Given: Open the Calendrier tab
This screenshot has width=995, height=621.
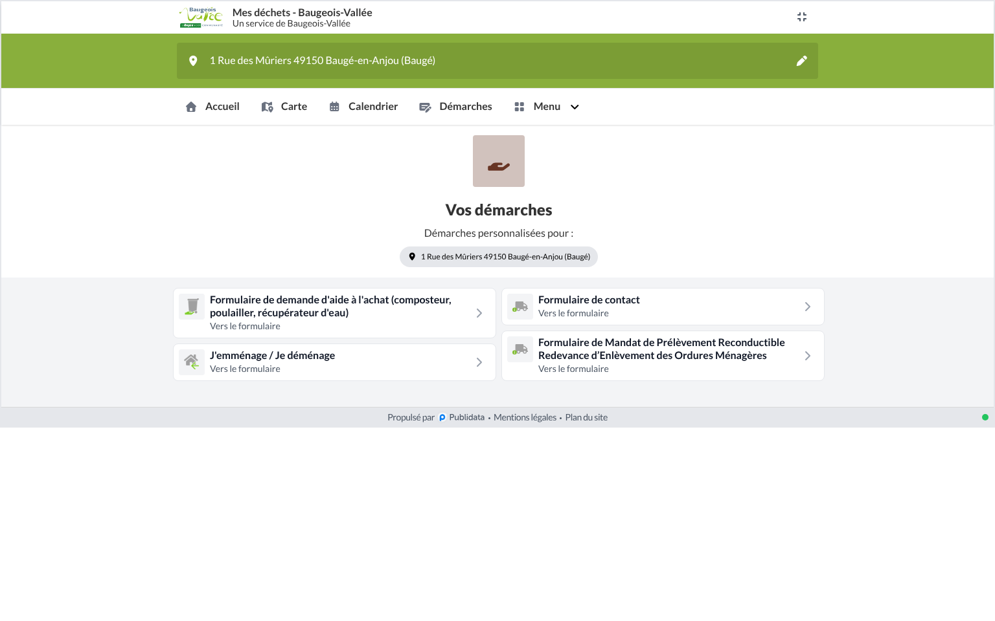Looking at the screenshot, I should (363, 107).
